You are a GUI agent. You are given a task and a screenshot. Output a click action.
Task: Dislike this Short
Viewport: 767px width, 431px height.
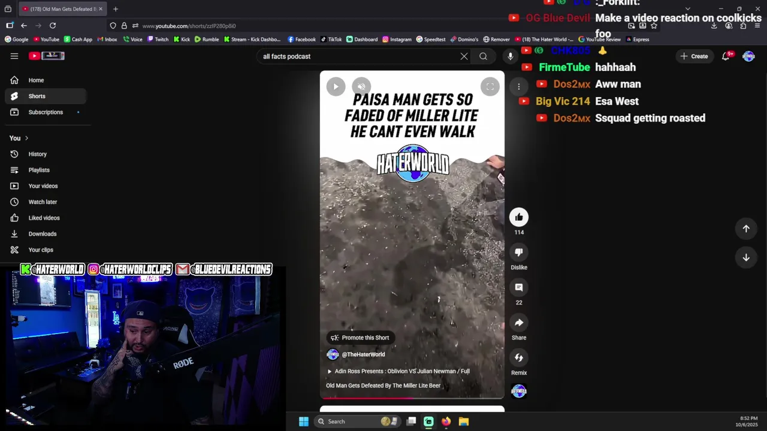[x=519, y=252]
